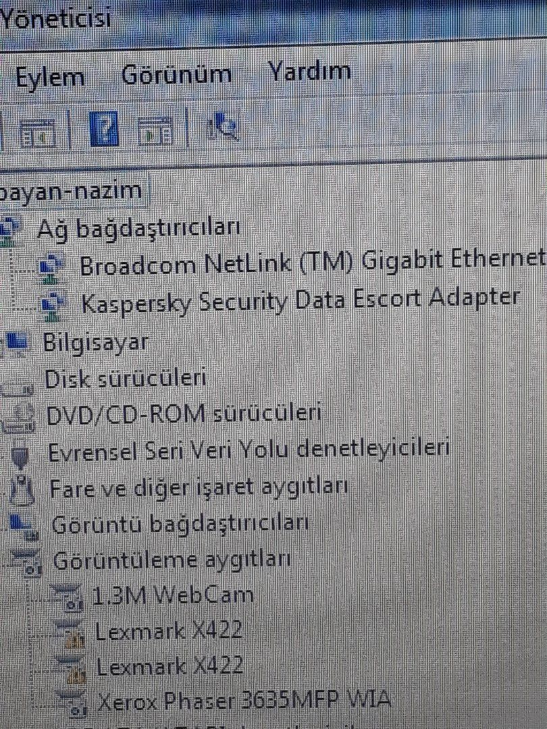This screenshot has width=547, height=729.
Task: Open the Eylem menu
Action: click(x=50, y=77)
